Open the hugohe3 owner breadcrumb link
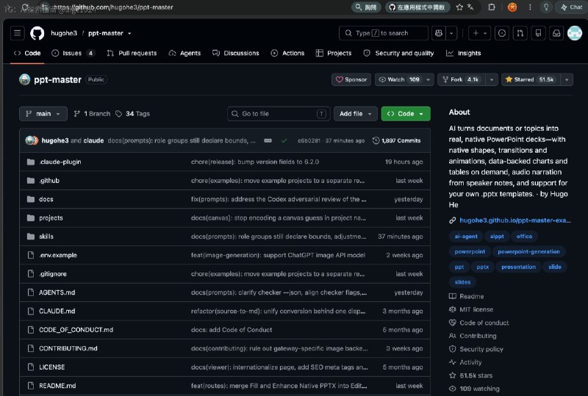The height and width of the screenshot is (396, 588). pyautogui.click(x=64, y=33)
